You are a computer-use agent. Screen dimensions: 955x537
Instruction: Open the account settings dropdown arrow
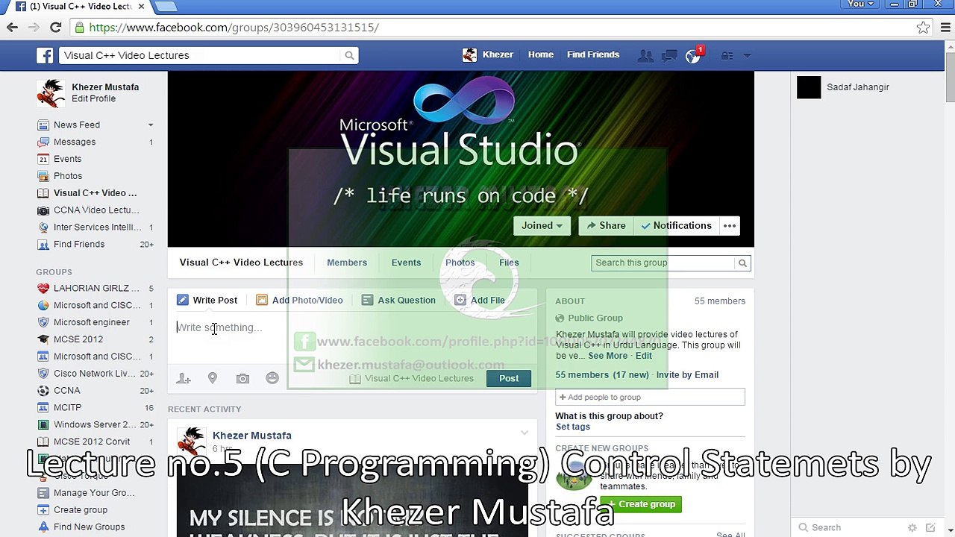tap(747, 55)
